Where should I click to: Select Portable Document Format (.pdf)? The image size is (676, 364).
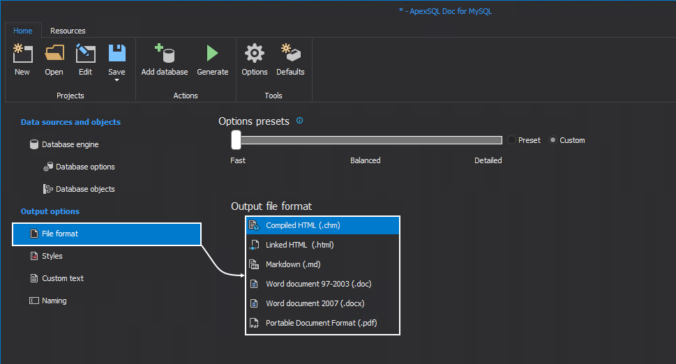pyautogui.click(x=322, y=323)
